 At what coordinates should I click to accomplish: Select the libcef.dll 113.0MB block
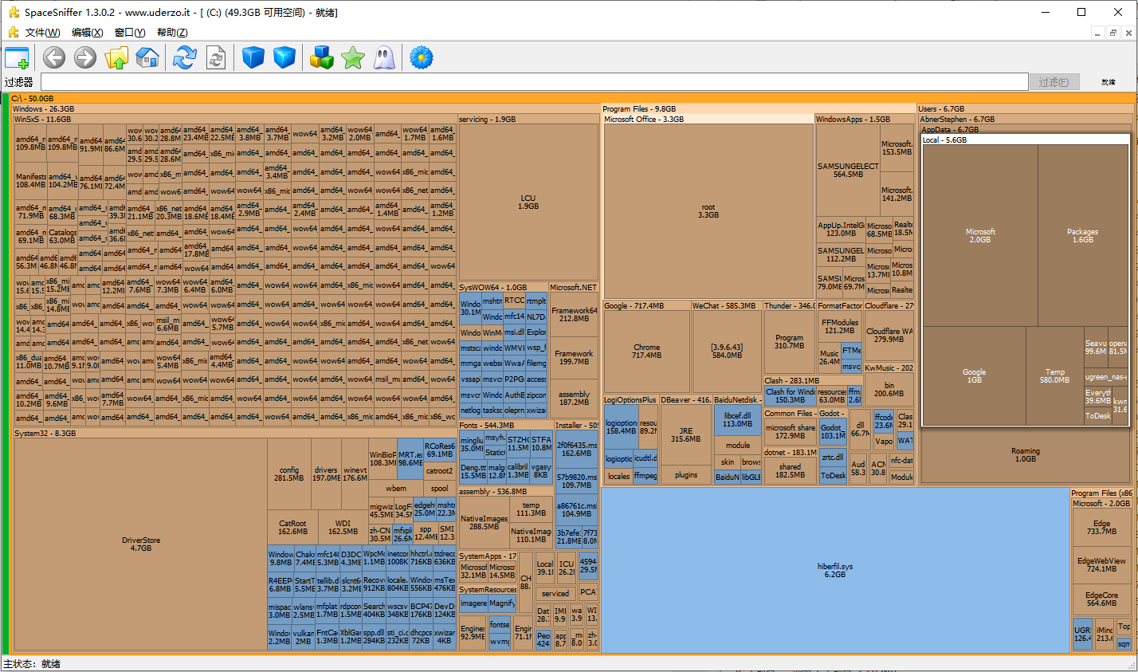(737, 420)
